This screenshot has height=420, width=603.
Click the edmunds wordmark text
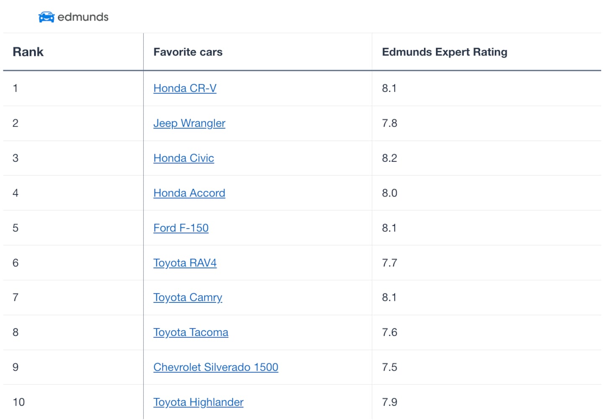[83, 17]
